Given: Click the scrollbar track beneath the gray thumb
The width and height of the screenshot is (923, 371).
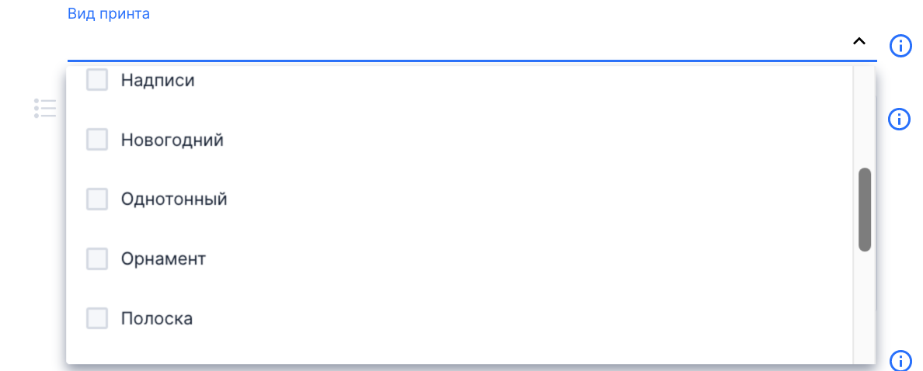Looking at the screenshot, I should (865, 307).
